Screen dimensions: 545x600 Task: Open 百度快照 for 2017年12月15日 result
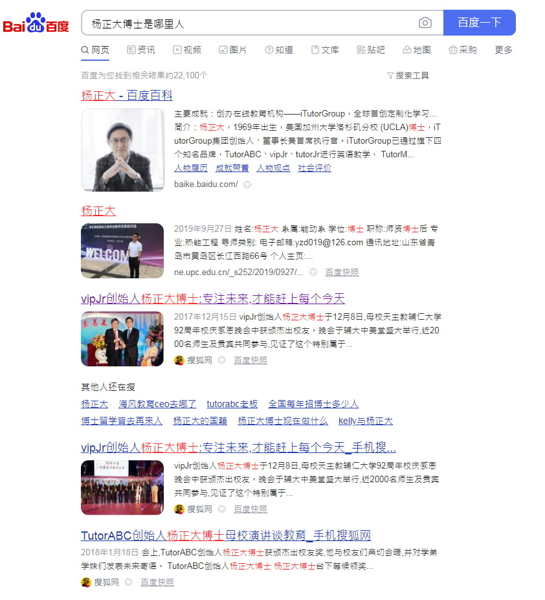click(250, 360)
